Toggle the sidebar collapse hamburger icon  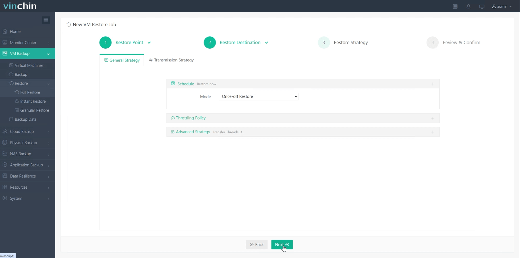(x=46, y=20)
